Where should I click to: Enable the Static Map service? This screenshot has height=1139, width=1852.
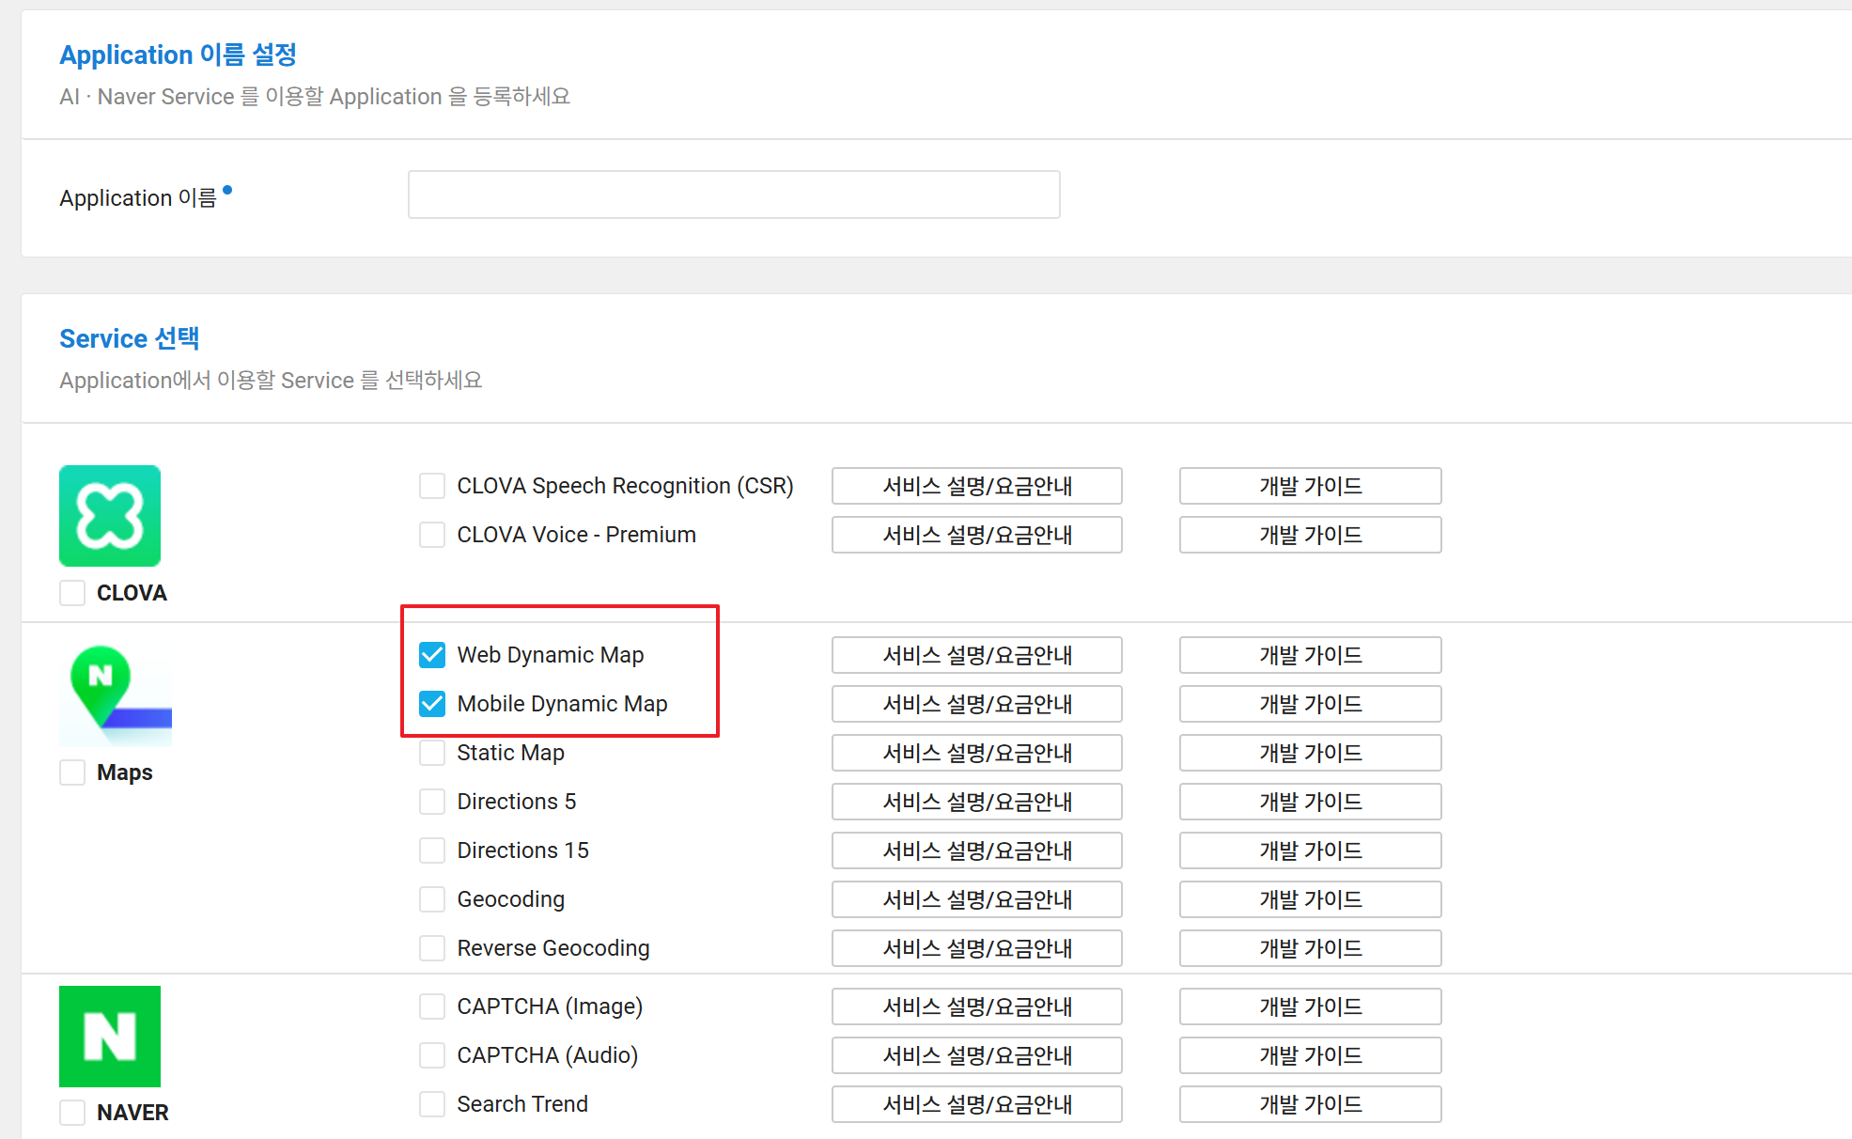point(432,753)
